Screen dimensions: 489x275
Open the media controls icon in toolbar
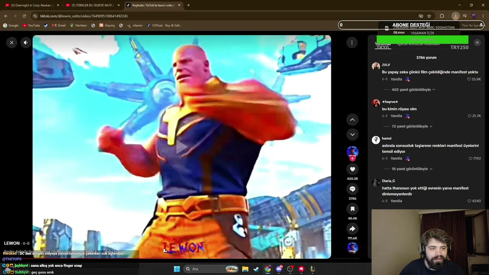pyautogui.click(x=465, y=16)
